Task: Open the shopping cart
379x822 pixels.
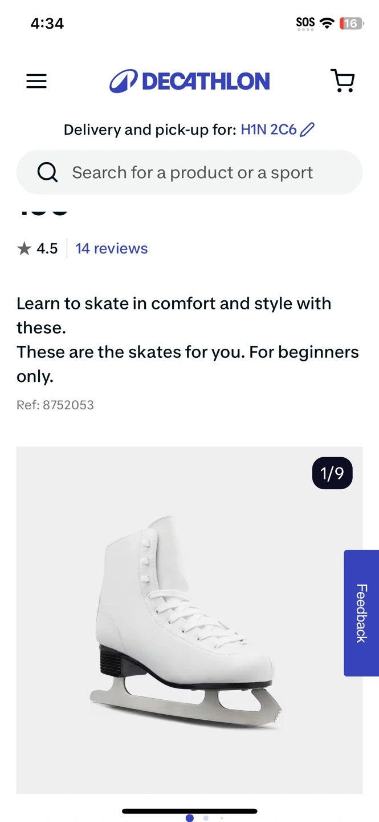Action: 343,81
